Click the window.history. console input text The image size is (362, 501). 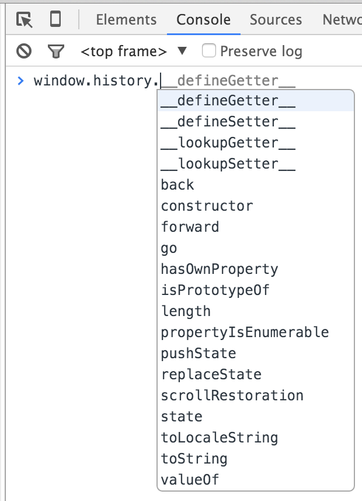[x=96, y=81]
